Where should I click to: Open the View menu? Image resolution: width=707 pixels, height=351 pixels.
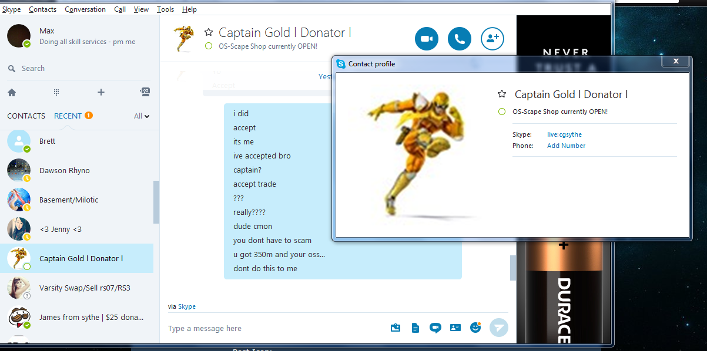tap(141, 9)
